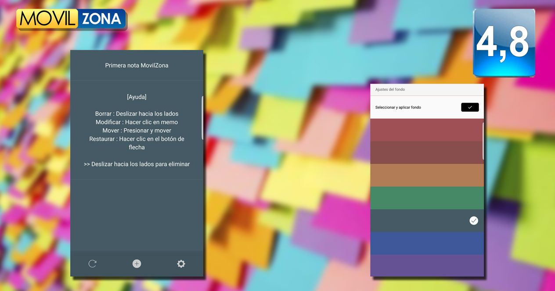Select the green background swatch
555x291 pixels.
point(427,198)
